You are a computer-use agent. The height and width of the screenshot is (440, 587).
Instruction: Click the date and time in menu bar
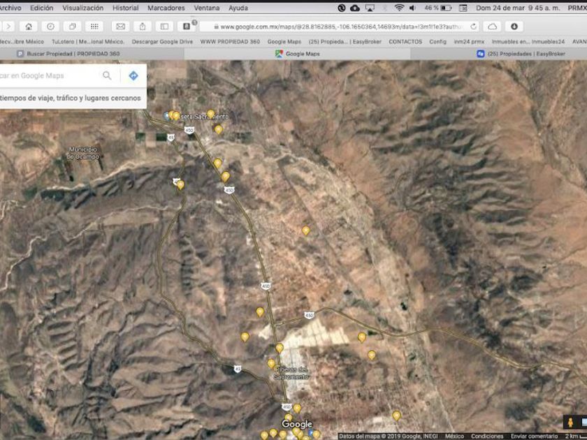(x=518, y=8)
